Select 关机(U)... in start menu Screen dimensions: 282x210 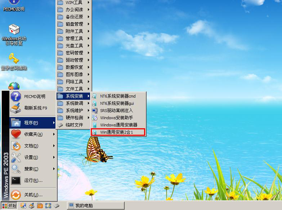[x=33, y=195]
